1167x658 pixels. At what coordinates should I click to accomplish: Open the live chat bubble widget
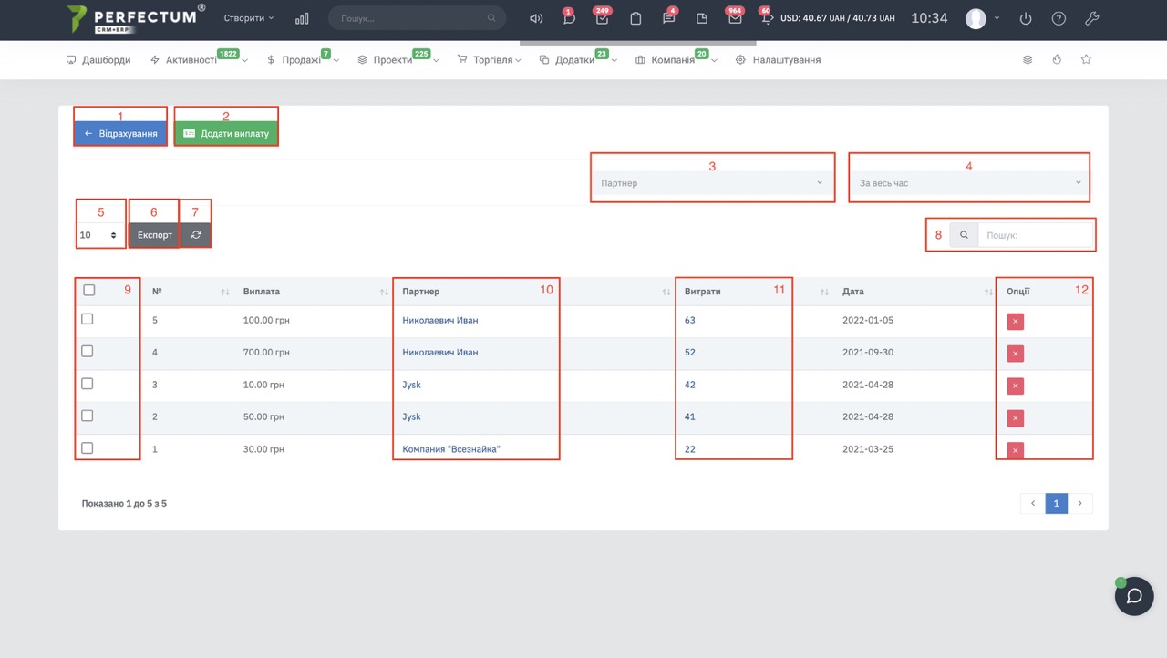[x=1134, y=596]
